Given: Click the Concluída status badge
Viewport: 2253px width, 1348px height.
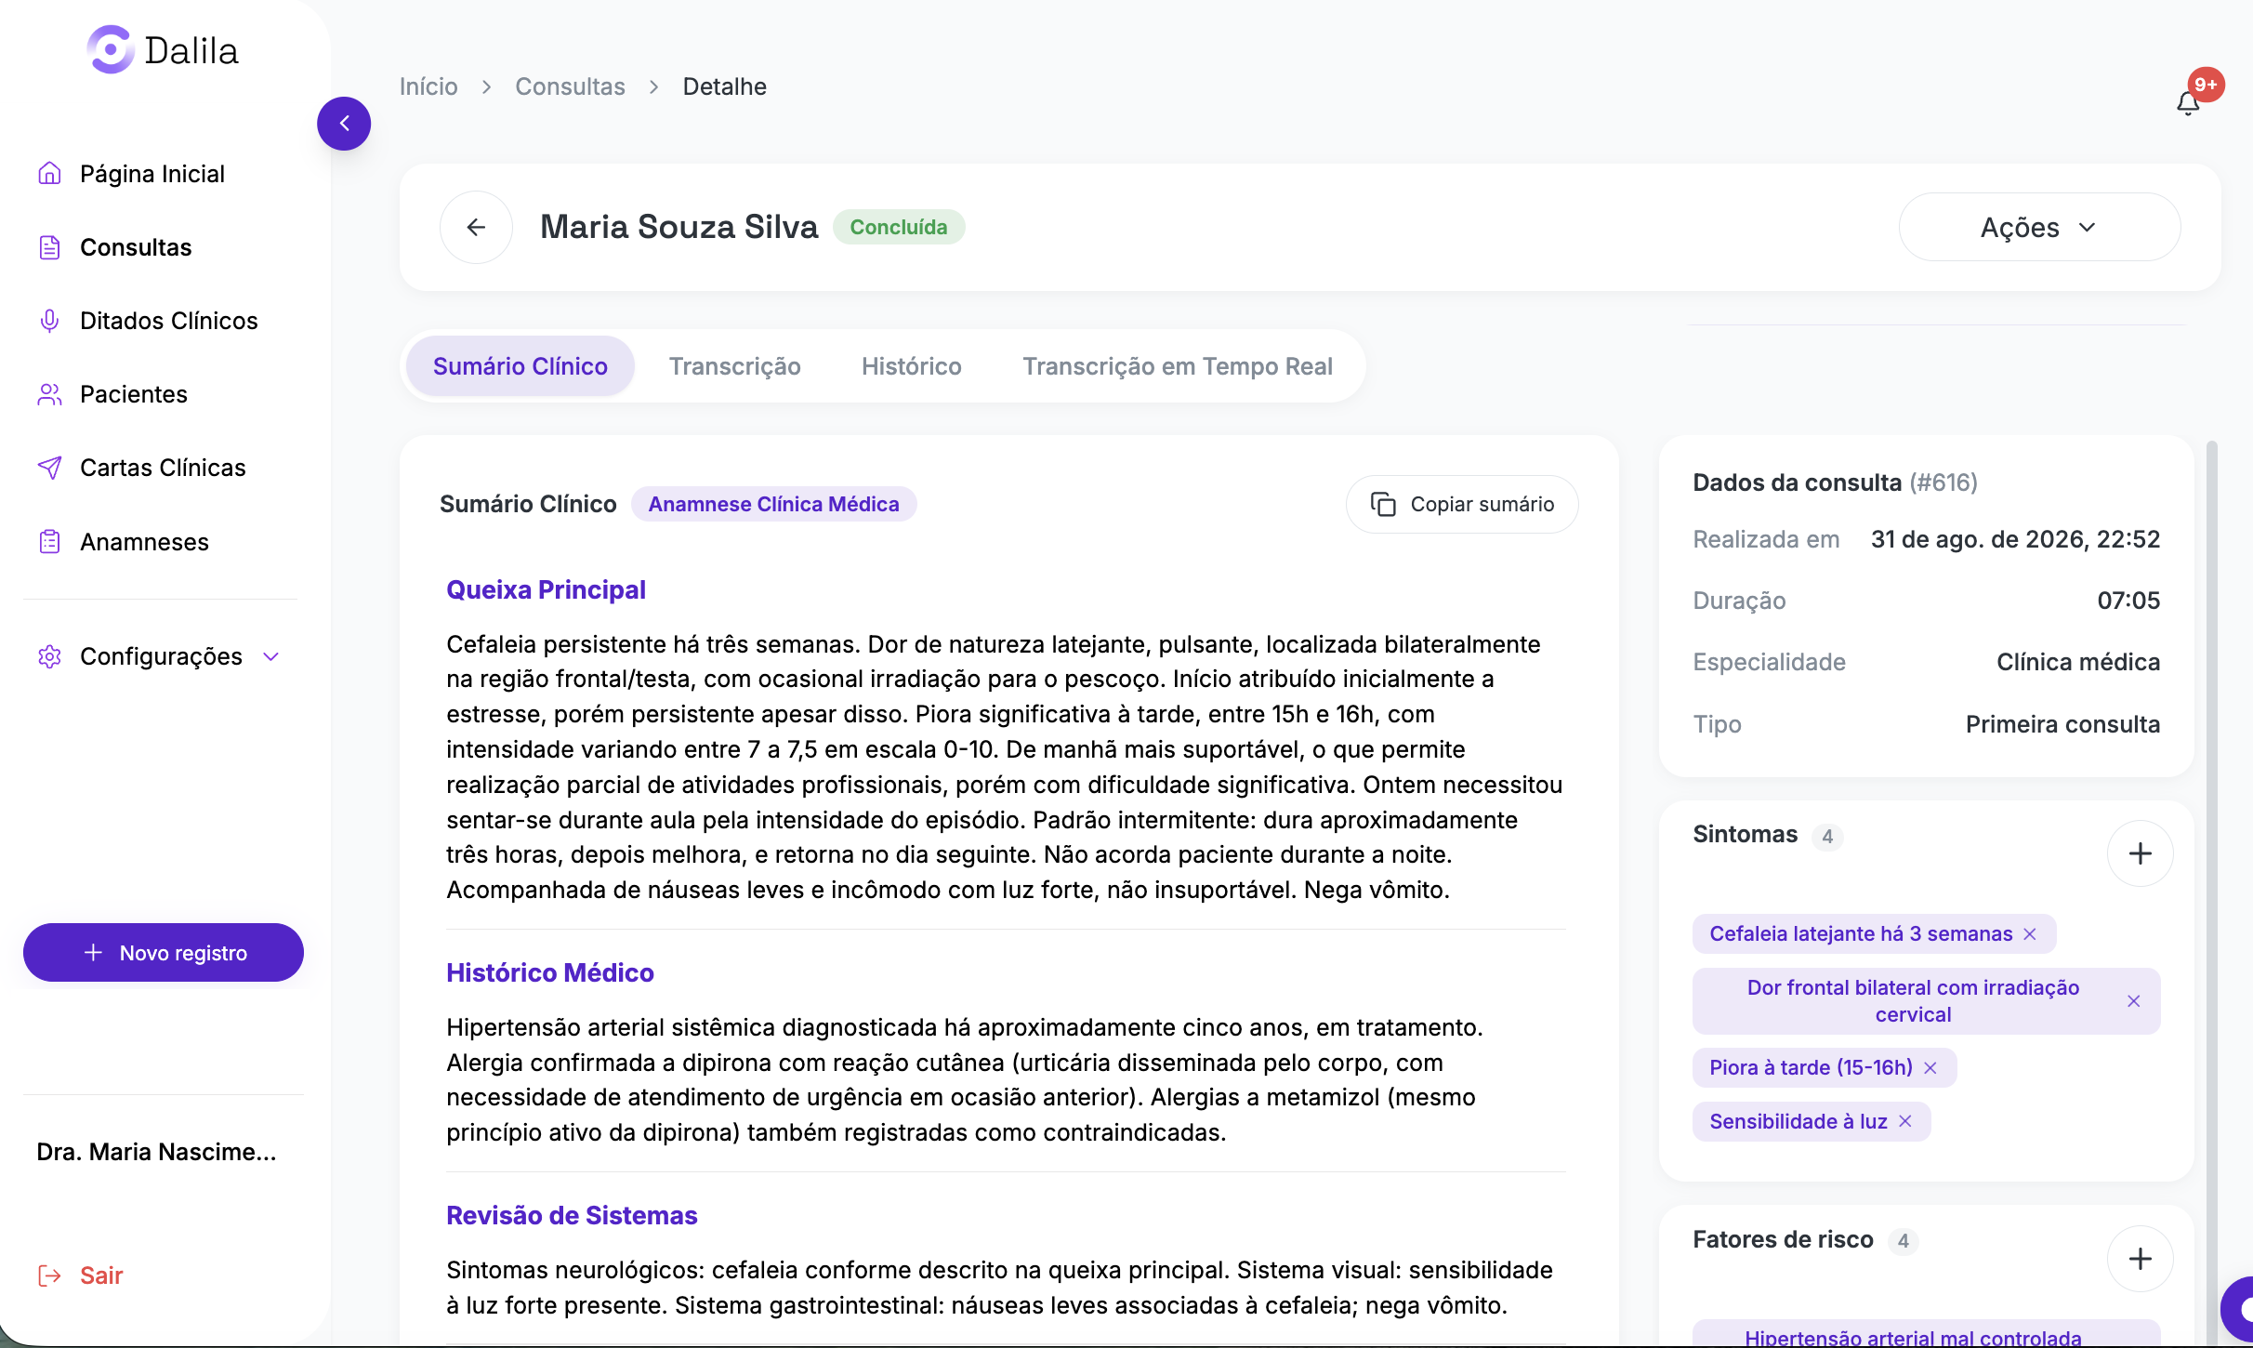Looking at the screenshot, I should point(898,227).
